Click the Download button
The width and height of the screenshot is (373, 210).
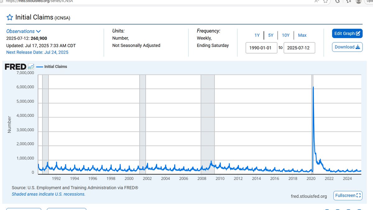point(347,47)
